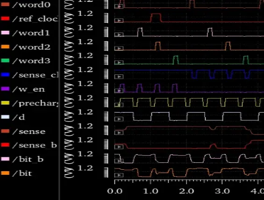Click the 1.2 voltage label on the /word2 row
The width and height of the screenshot is (264, 200).
[x=85, y=41]
